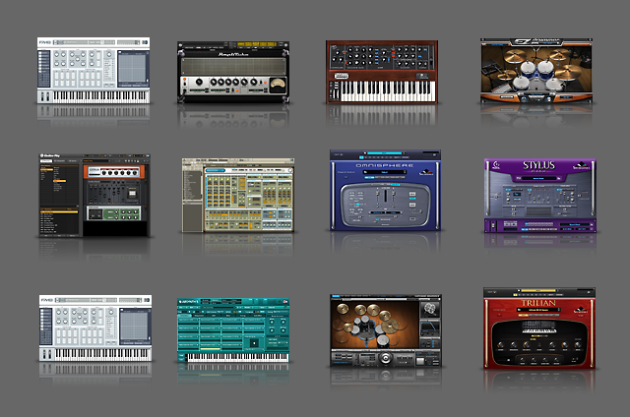
Task: Select the AmpliTube amplifier plugin thumbnail
Action: 233,72
